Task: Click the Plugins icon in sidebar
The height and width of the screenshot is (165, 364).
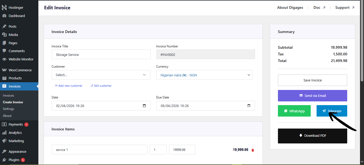Action: click(4, 160)
